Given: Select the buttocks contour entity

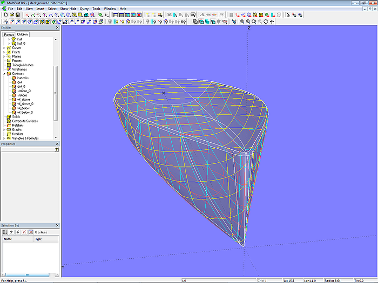Looking at the screenshot, I should click(23, 78).
